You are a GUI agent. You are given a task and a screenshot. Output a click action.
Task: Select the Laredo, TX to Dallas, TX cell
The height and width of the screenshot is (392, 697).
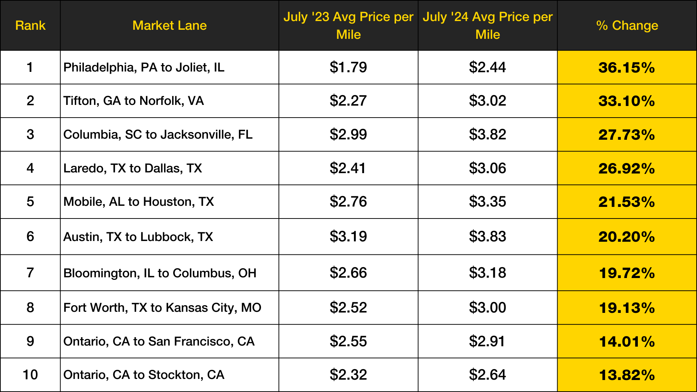133,168
